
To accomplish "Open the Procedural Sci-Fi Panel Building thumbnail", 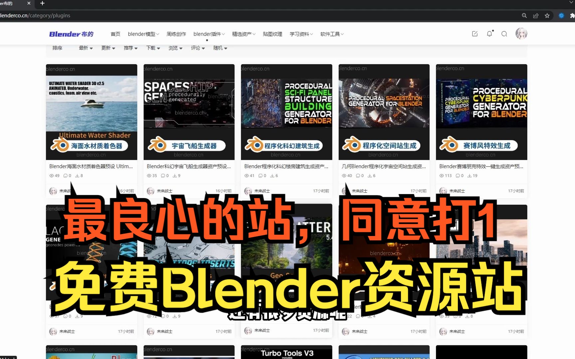I will click(x=287, y=112).
